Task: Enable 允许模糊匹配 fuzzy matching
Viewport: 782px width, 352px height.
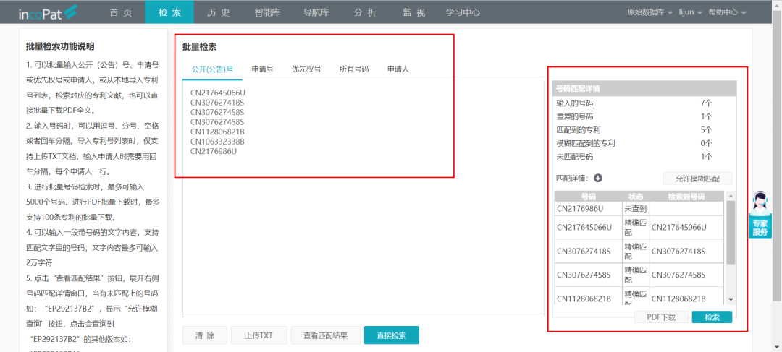Action: click(x=697, y=179)
